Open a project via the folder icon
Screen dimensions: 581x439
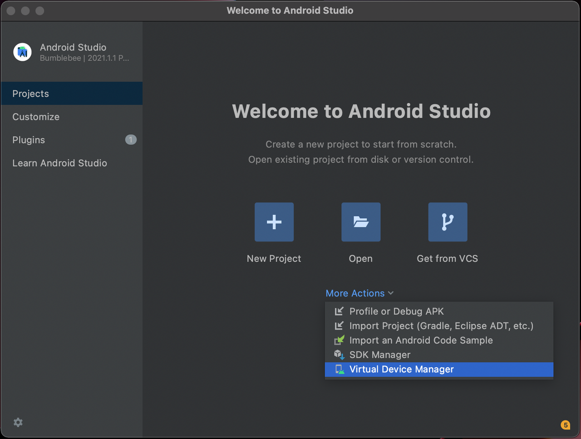point(361,222)
